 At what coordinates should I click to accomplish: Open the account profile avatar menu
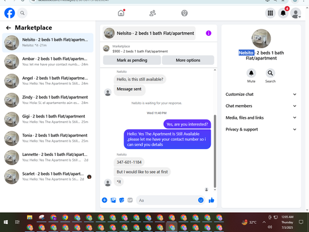tap(296, 13)
